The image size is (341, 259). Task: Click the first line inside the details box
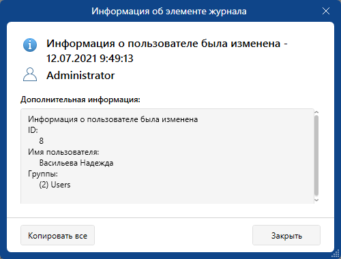[x=113, y=119]
